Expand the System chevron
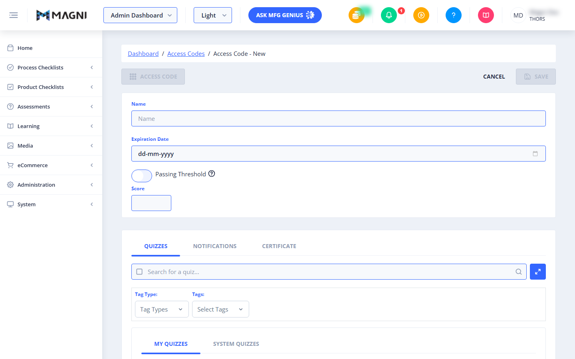This screenshot has width=575, height=359. click(x=92, y=204)
